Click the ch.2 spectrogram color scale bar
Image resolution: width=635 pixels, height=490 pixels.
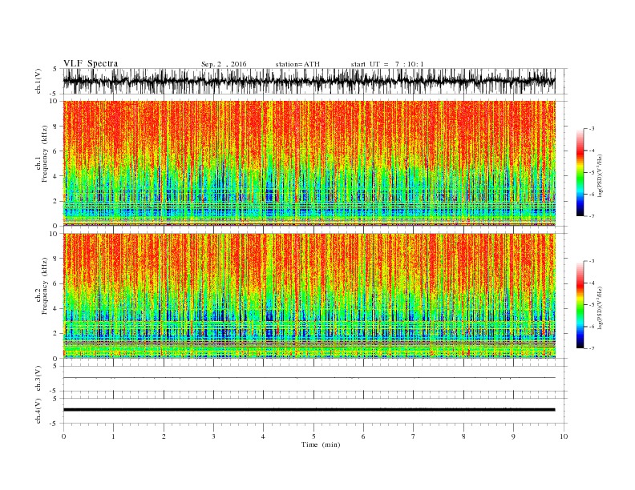[580, 304]
